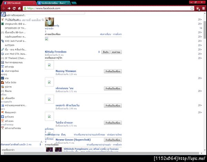Click the create page icon (สร้างเพจ)

click(2, 121)
